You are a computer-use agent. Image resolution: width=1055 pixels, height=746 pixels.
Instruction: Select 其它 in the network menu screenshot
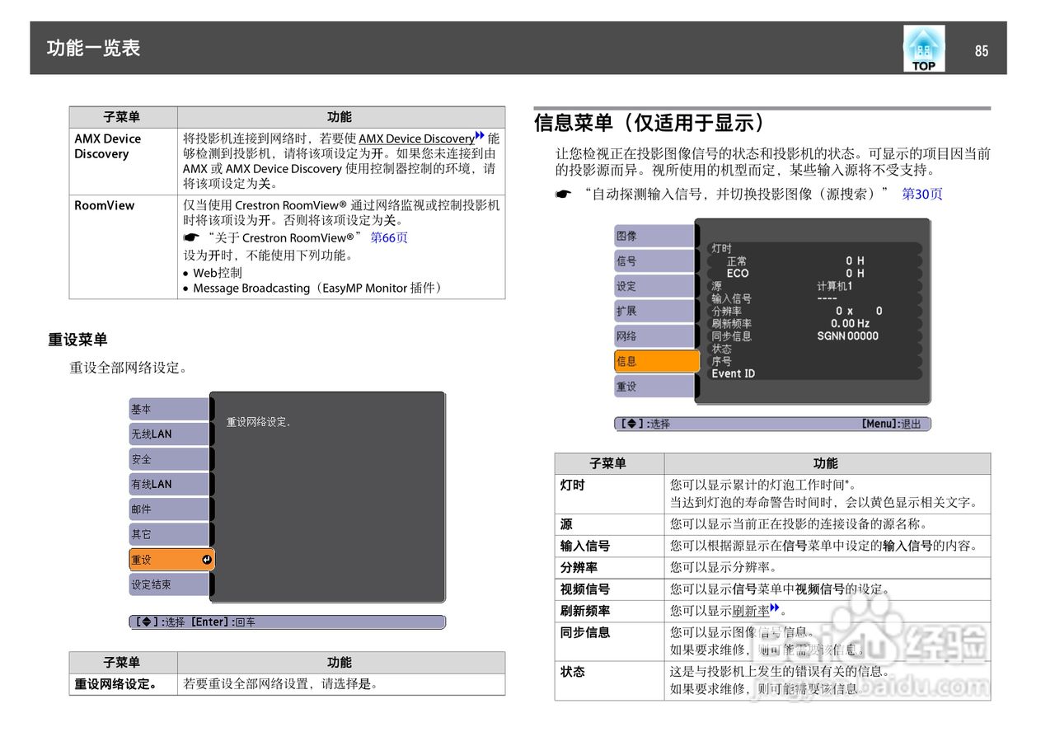pos(169,534)
